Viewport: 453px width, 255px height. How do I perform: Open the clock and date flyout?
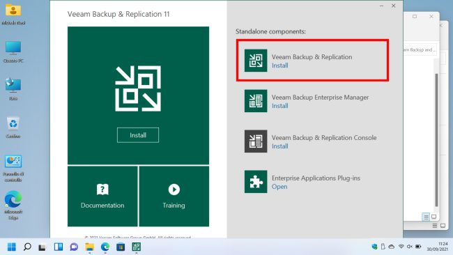click(x=438, y=247)
